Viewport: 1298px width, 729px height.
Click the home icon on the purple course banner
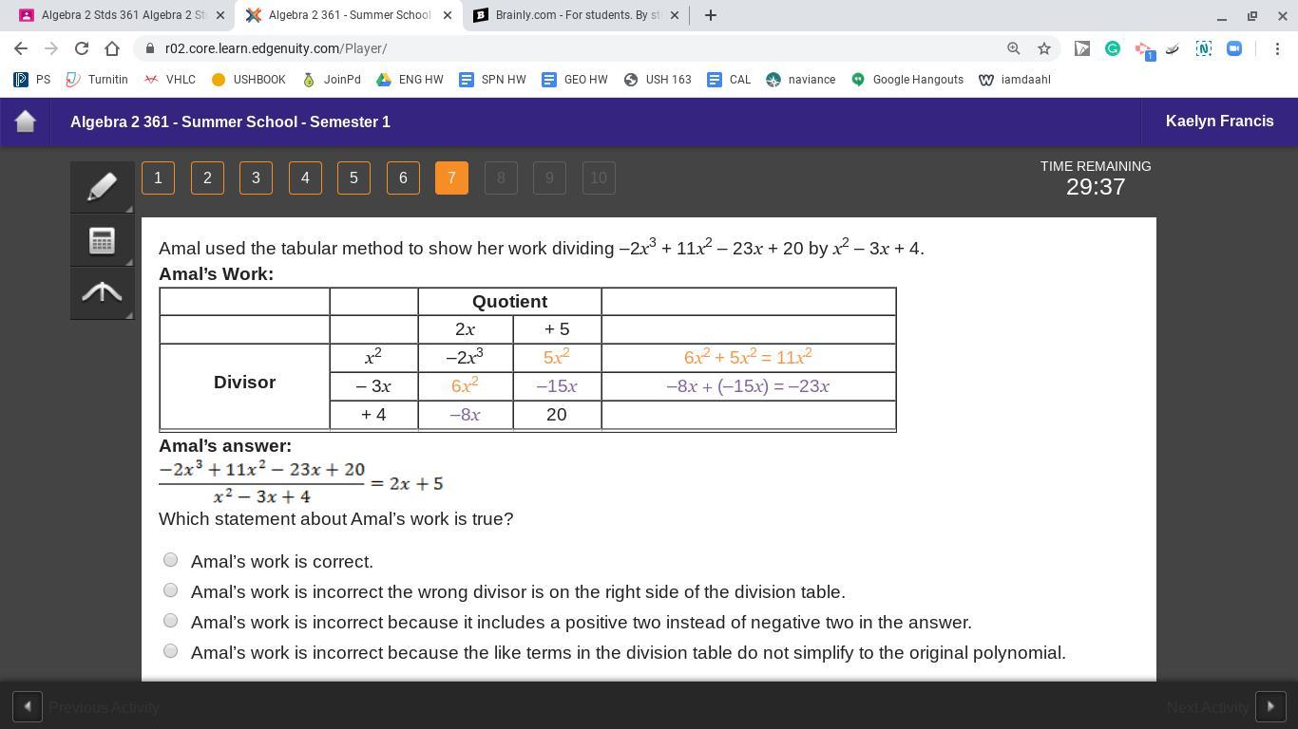(25, 121)
